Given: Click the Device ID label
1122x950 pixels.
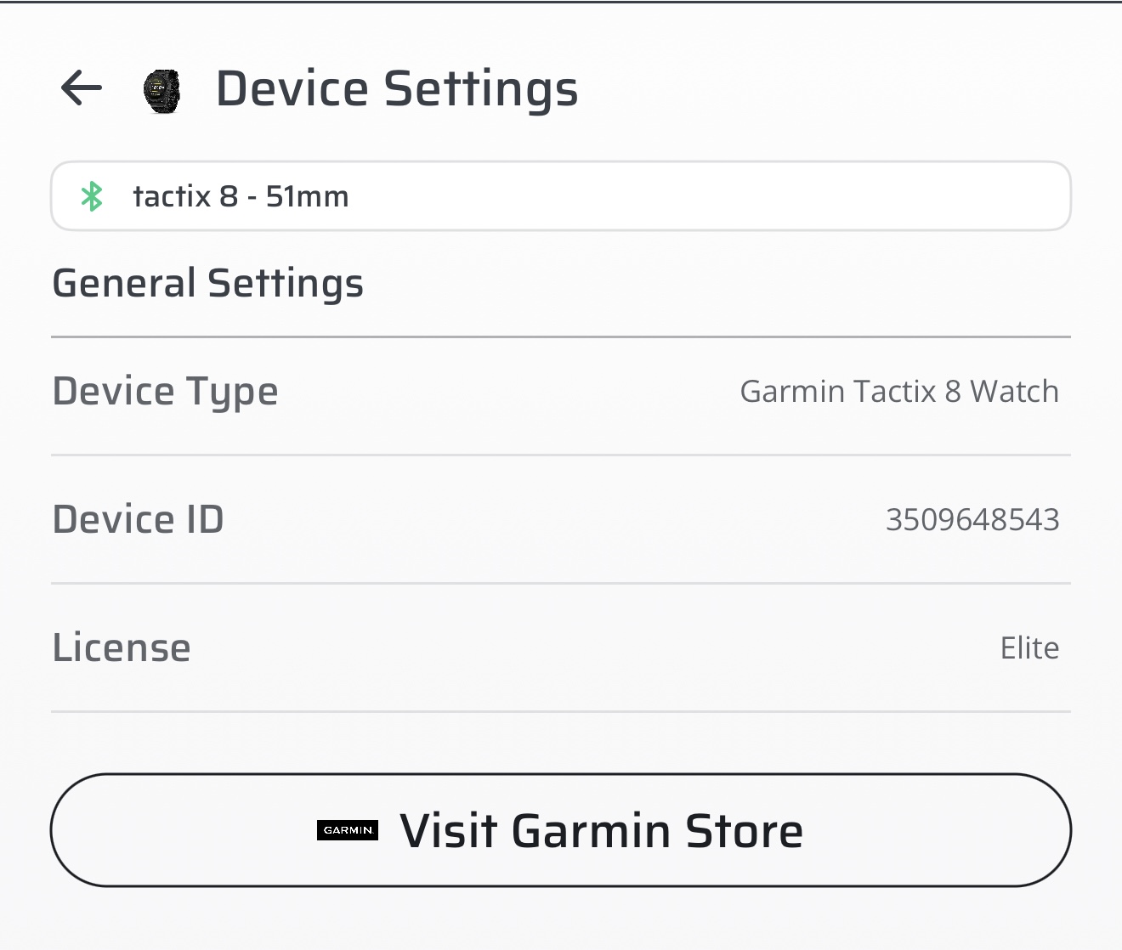Looking at the screenshot, I should coord(138,519).
